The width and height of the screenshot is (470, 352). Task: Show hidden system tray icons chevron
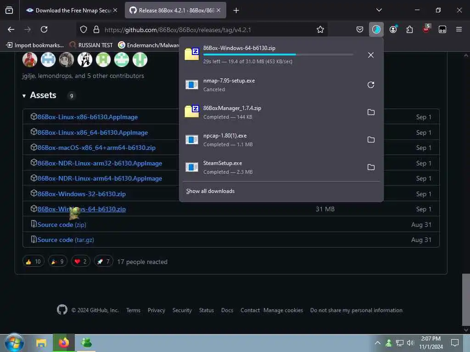tap(378, 343)
